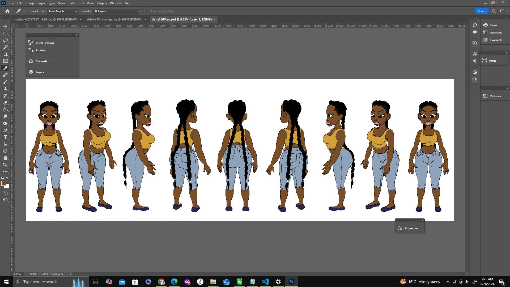510x287 pixels.
Task: Expand the Properties panel double-arrow
Action: tap(417, 221)
